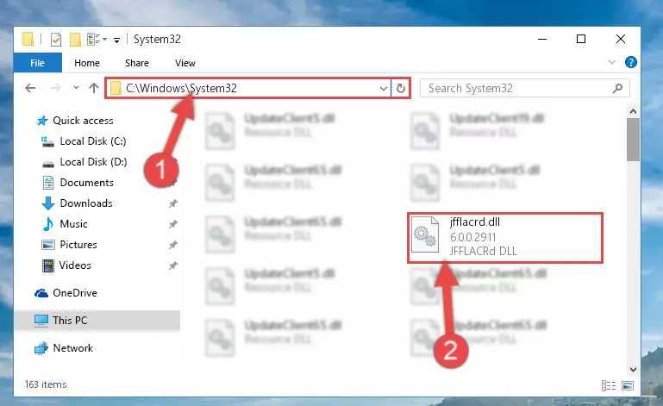
Task: Open Local Disk (C:) in sidebar
Action: coord(84,141)
